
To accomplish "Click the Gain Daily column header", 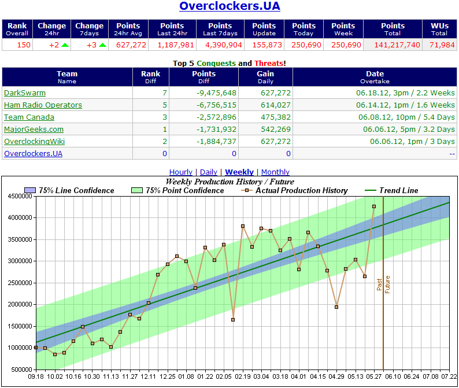I will (x=265, y=77).
